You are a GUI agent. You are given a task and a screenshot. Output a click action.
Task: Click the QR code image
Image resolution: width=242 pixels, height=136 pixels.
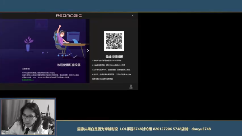pyautogui.click(x=114, y=41)
